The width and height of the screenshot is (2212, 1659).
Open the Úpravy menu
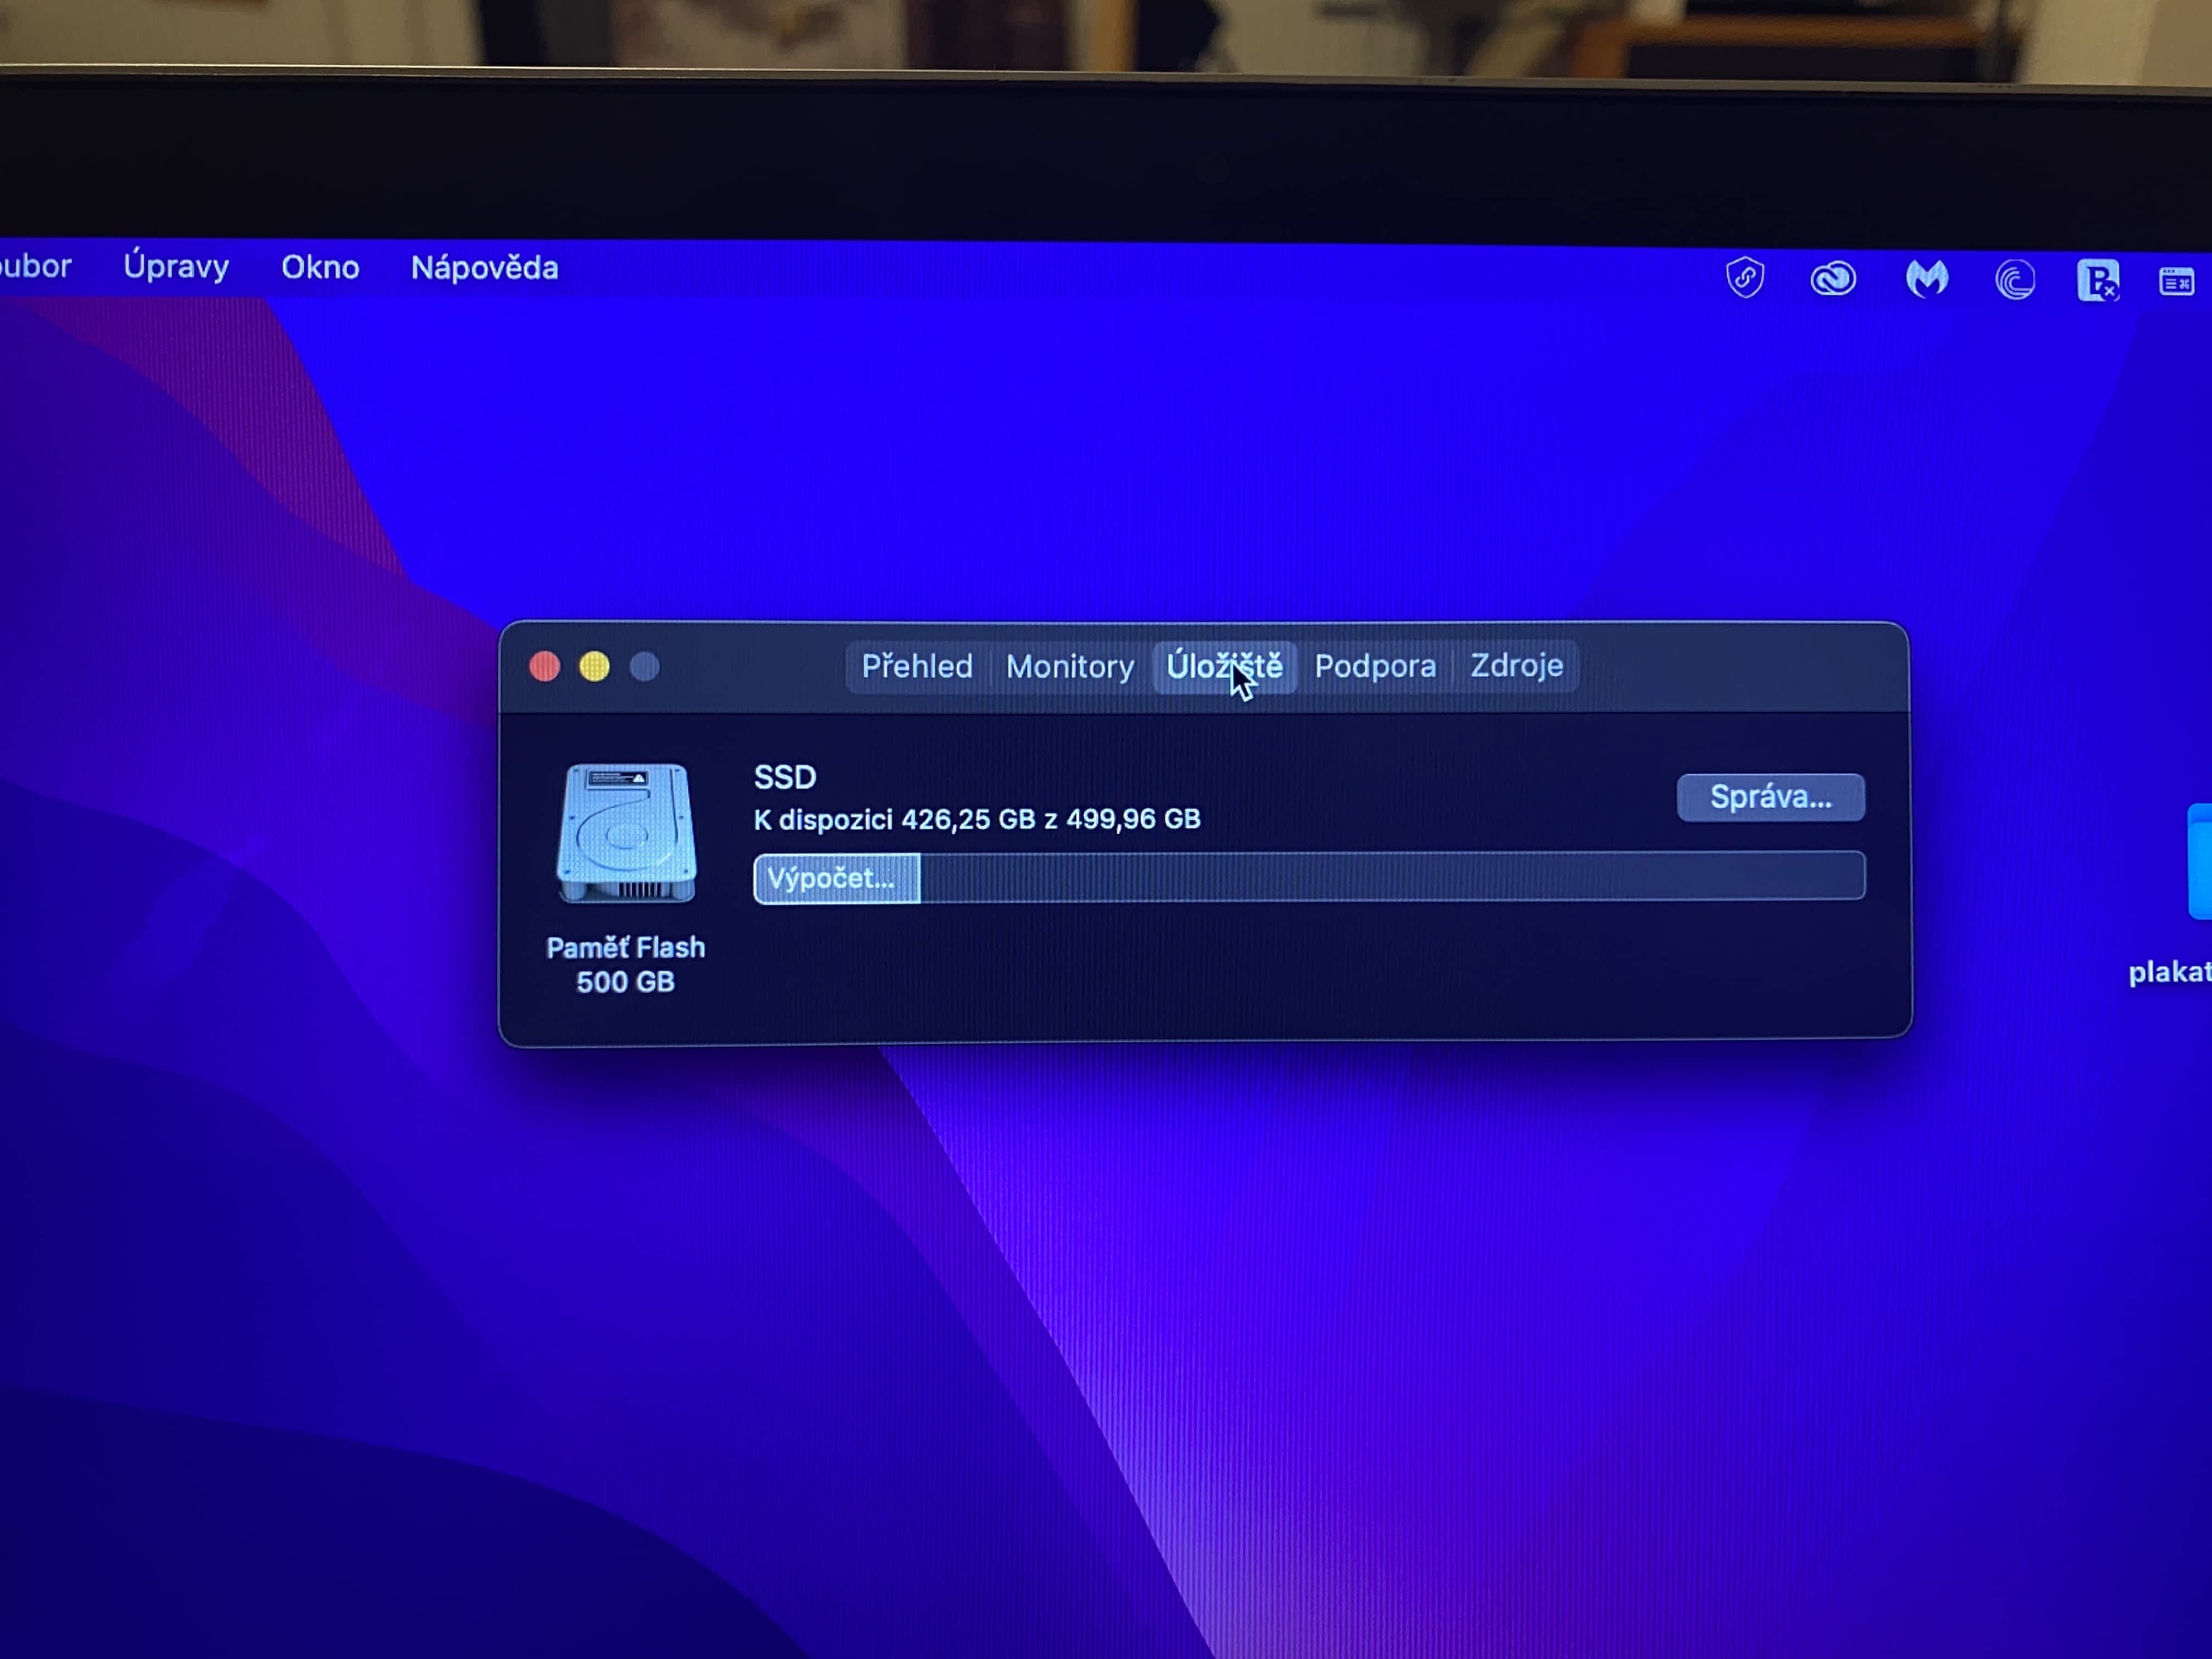click(176, 267)
